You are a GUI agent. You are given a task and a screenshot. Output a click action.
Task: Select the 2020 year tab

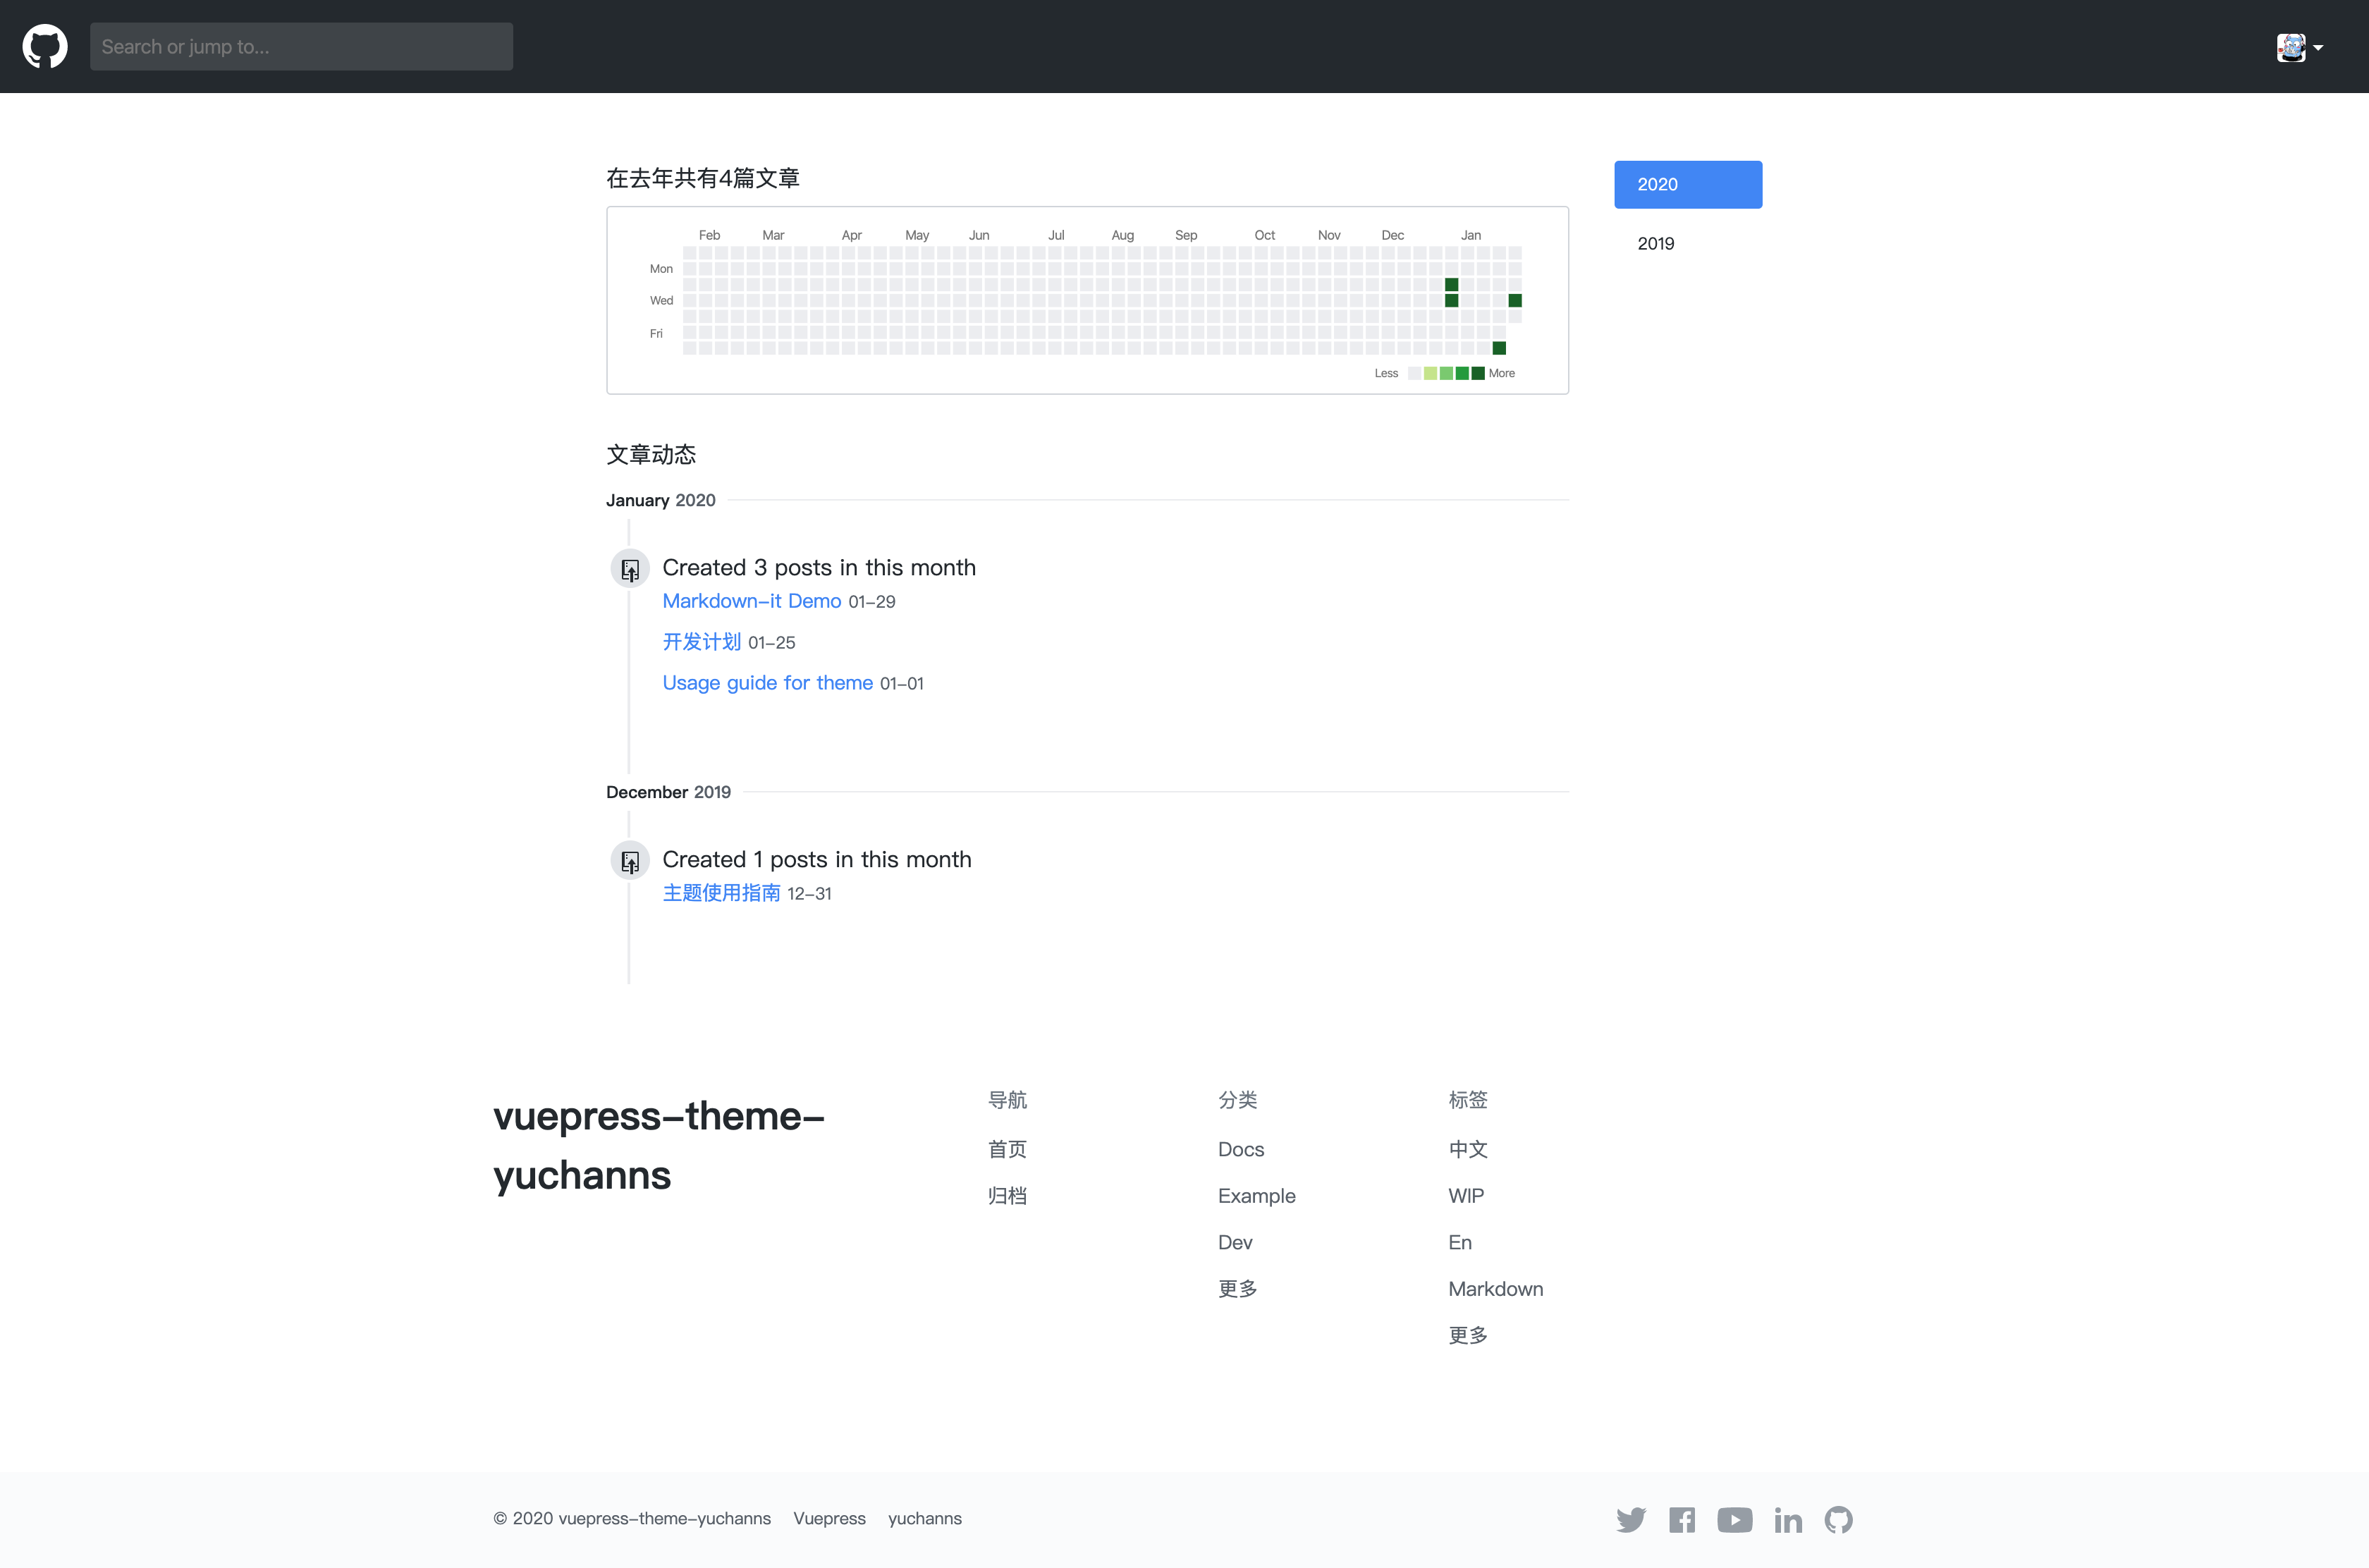coord(1687,184)
